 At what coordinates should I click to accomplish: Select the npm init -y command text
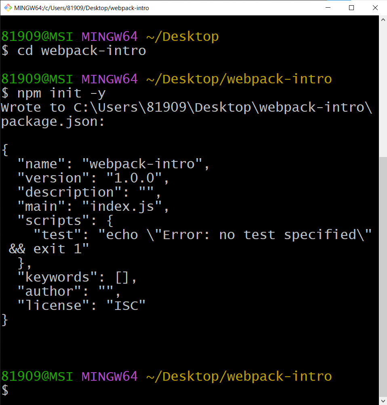(x=61, y=93)
